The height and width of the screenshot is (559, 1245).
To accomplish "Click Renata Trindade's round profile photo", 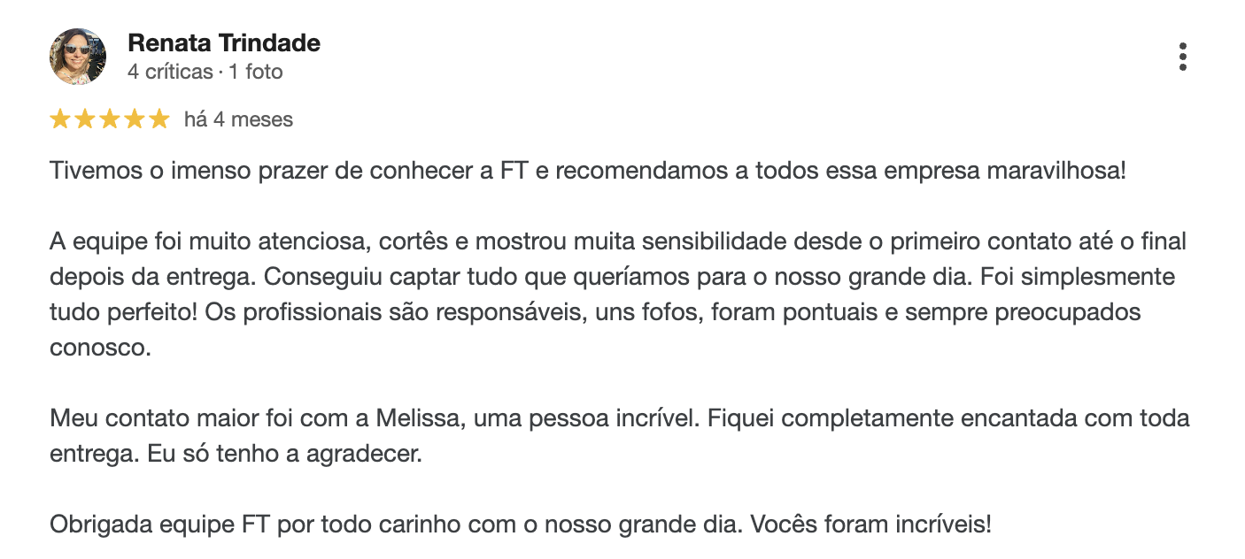I will [78, 57].
